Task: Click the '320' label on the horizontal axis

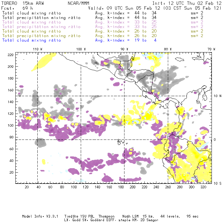Action: (x=203, y=187)
